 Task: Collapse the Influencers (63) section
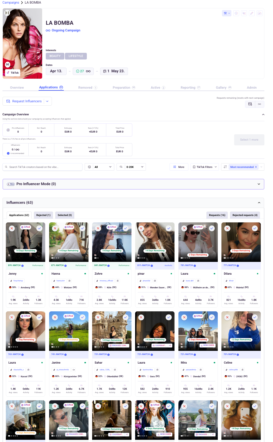pos(259,203)
